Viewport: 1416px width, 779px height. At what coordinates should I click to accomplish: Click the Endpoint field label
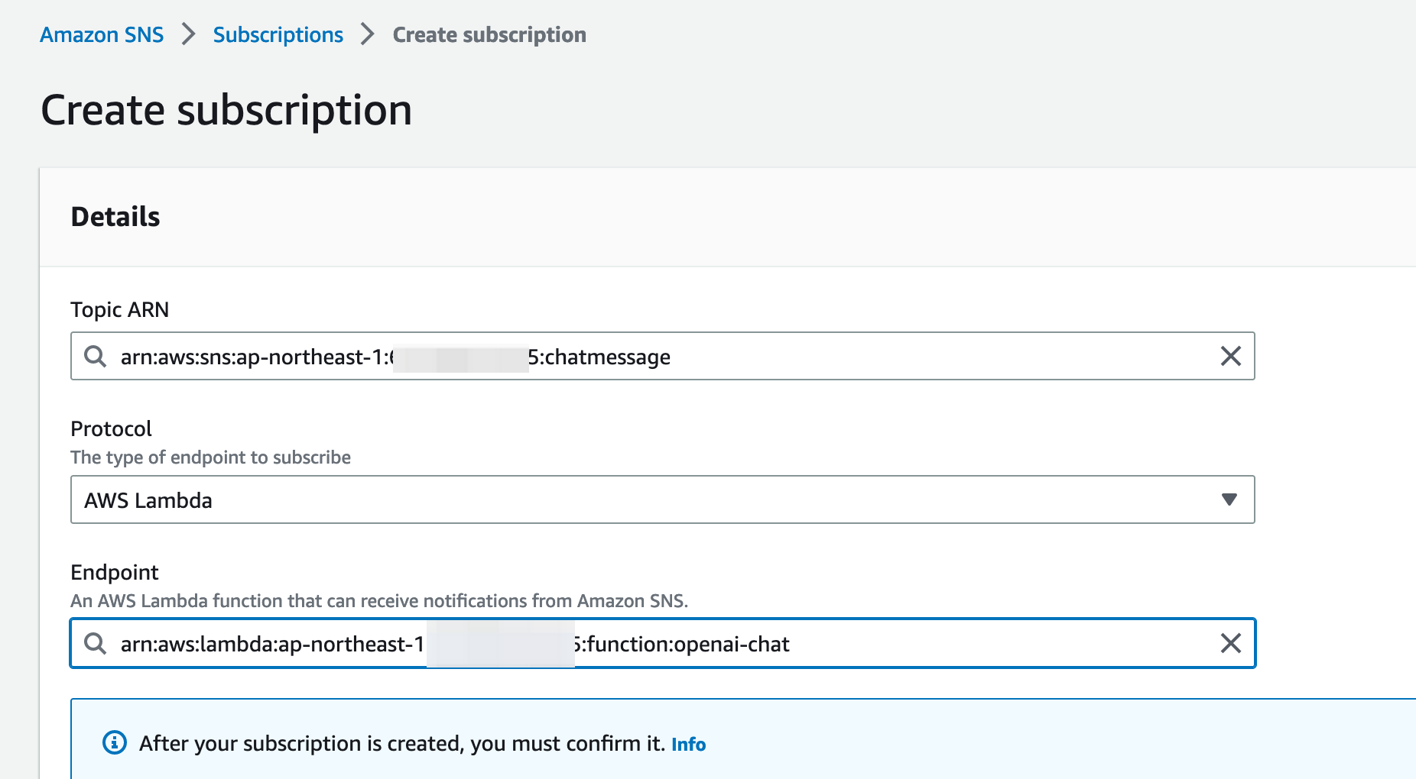tap(114, 572)
